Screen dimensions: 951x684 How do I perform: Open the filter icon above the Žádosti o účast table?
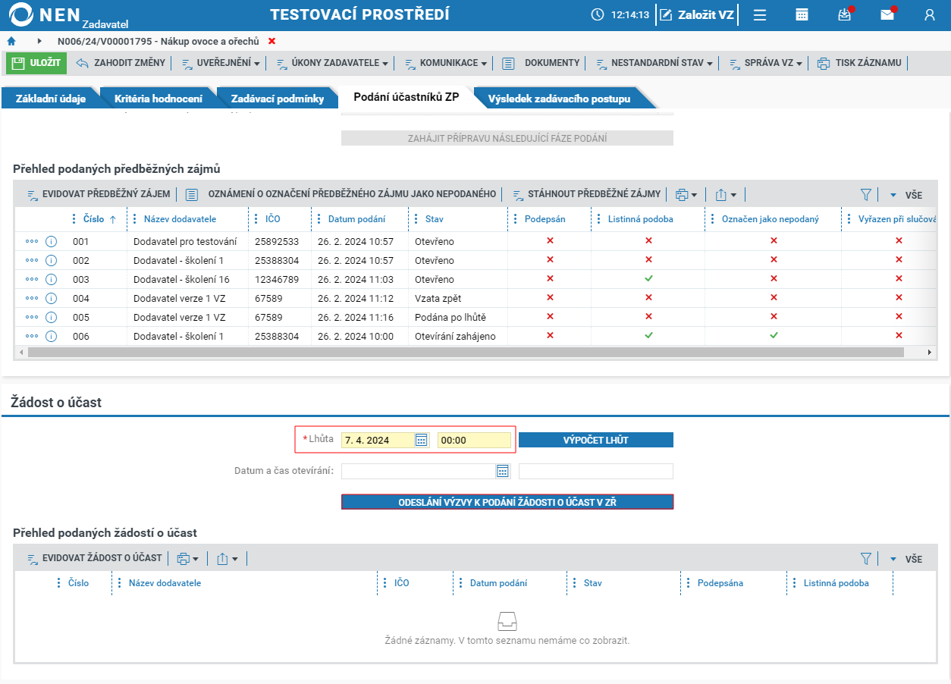point(866,559)
